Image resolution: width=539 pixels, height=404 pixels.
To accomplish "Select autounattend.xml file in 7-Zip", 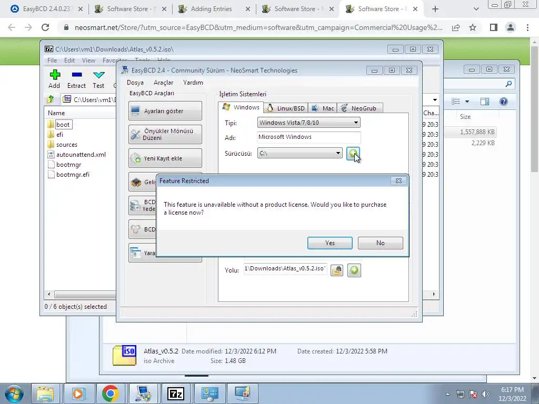I will tap(81, 155).
